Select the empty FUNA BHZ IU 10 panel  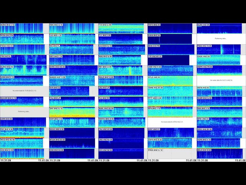[172, 154]
